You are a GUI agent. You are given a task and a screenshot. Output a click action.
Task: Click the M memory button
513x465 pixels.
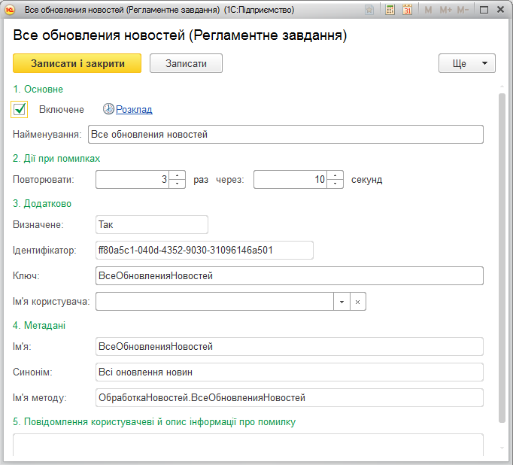click(x=428, y=10)
